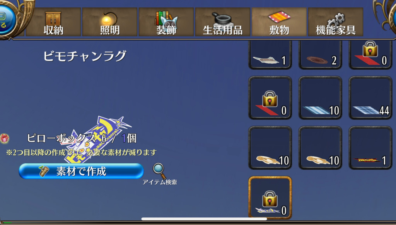
Task: Pick the second tan fur rug with 10
Action: click(x=320, y=148)
